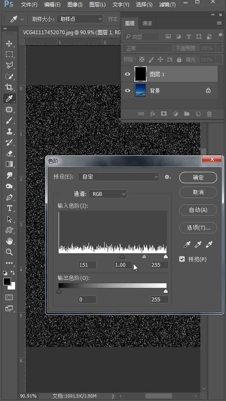Click the delete layer trash icon
The height and width of the screenshot is (401, 226).
click(210, 114)
